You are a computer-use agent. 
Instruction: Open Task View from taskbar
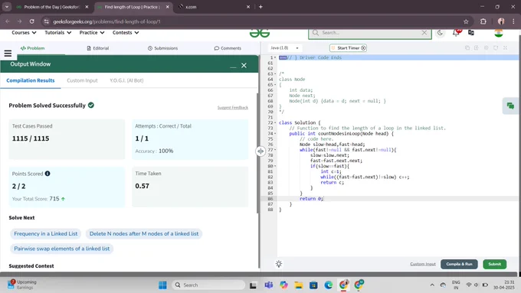253,285
